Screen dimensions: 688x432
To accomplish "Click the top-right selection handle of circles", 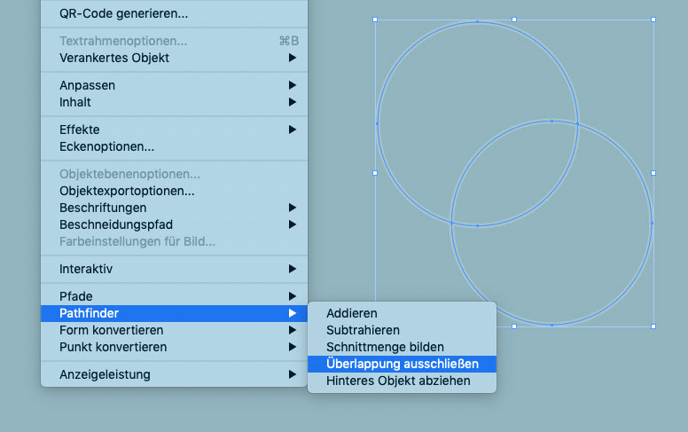I will pos(653,20).
